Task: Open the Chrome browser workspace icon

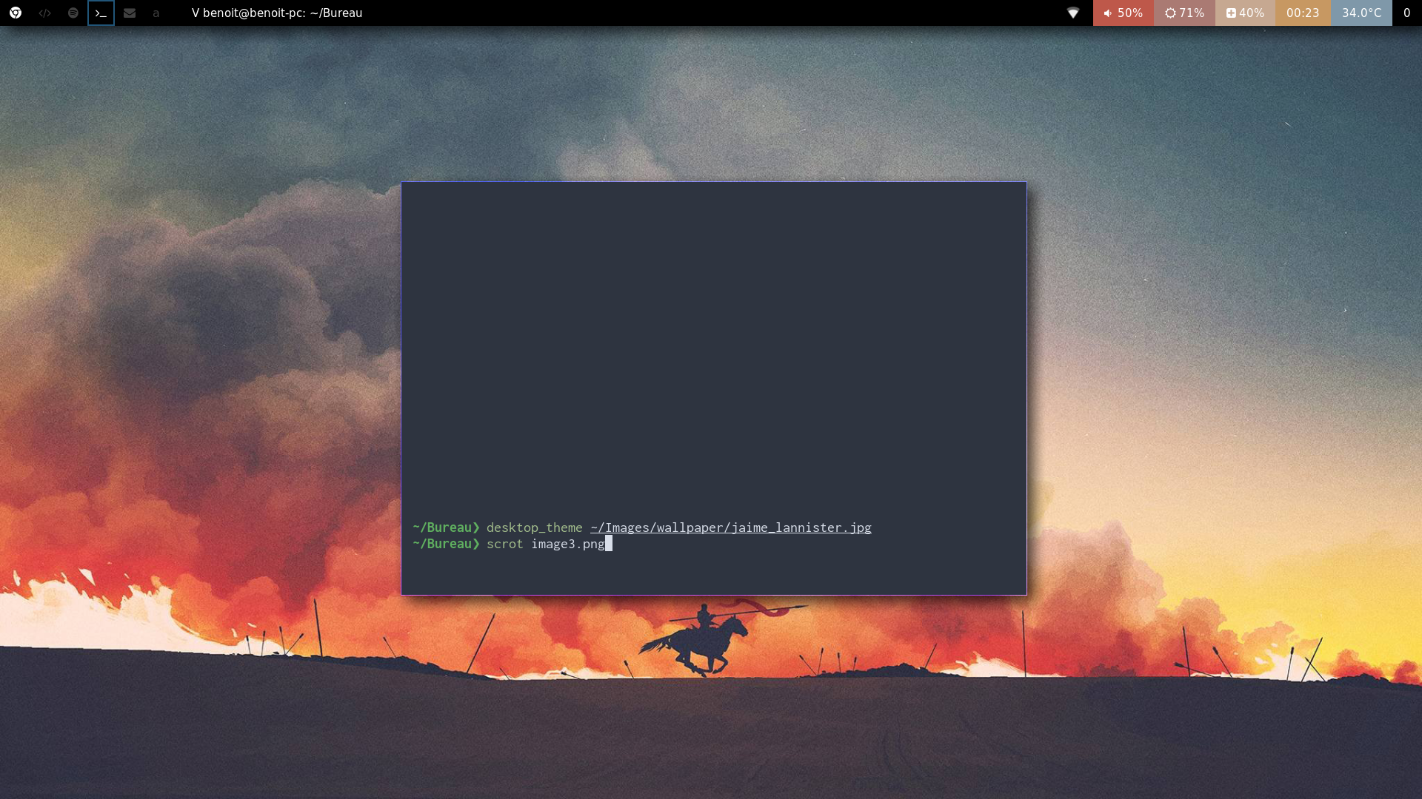Action: (16, 13)
